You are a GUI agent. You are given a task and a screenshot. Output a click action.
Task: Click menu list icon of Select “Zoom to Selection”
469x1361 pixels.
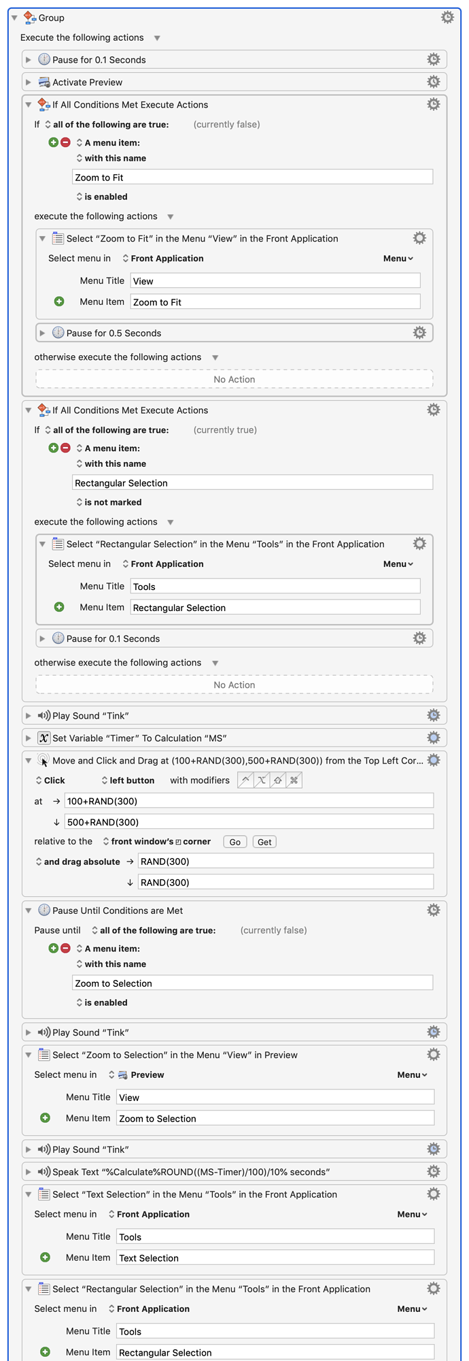pos(44,1055)
